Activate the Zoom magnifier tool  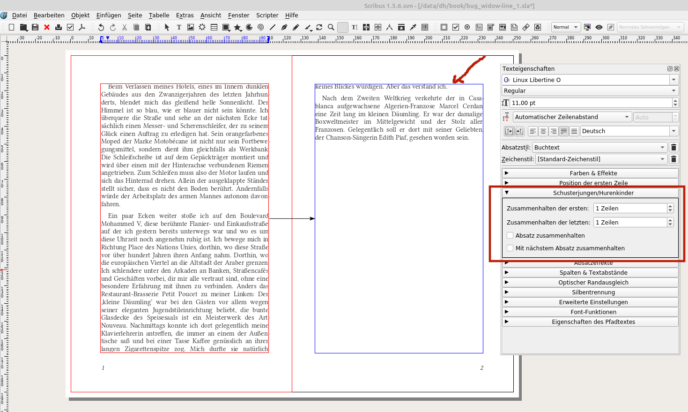point(331,27)
